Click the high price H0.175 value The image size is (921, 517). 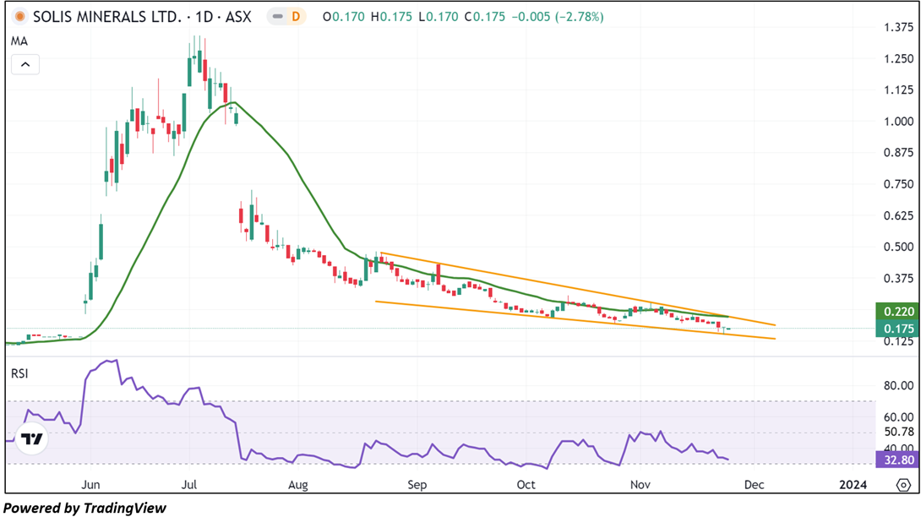391,17
